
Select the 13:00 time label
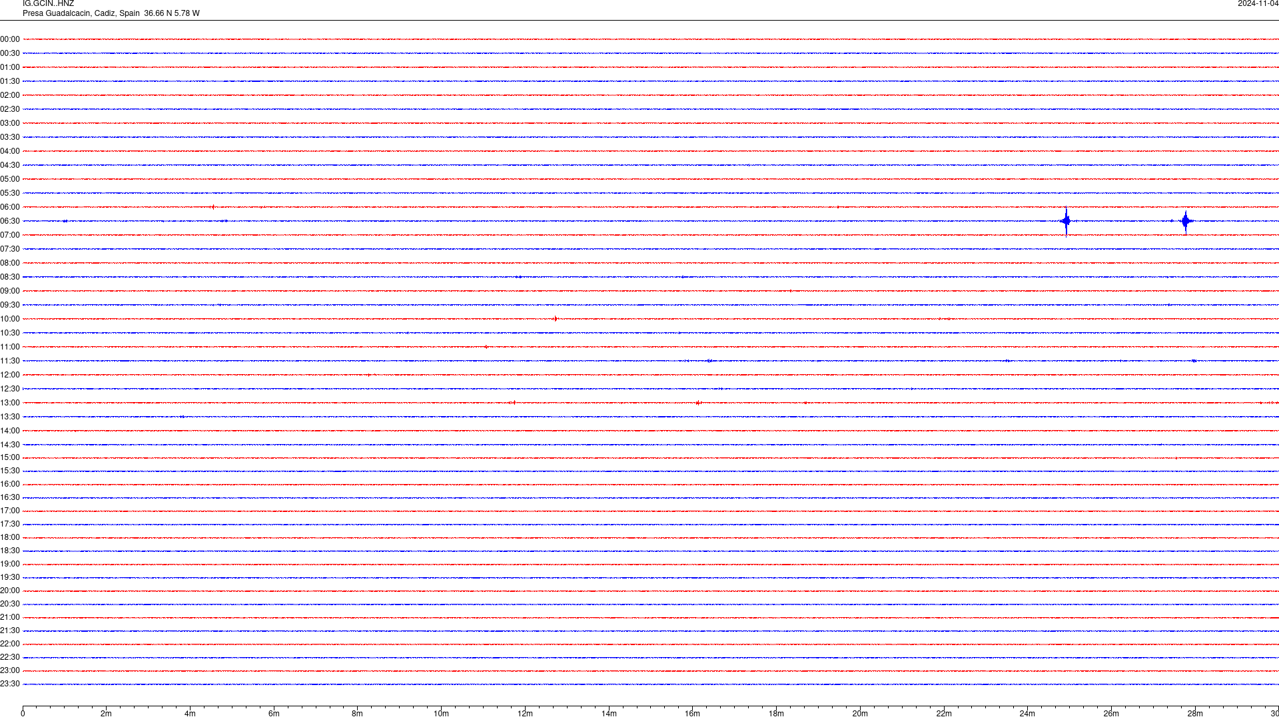tap(10, 403)
